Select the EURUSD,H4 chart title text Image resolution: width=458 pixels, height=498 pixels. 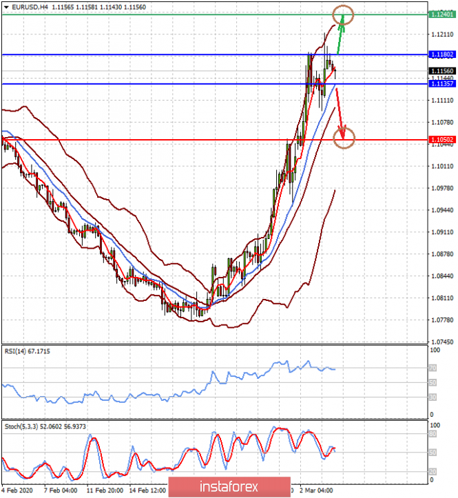tap(30, 7)
